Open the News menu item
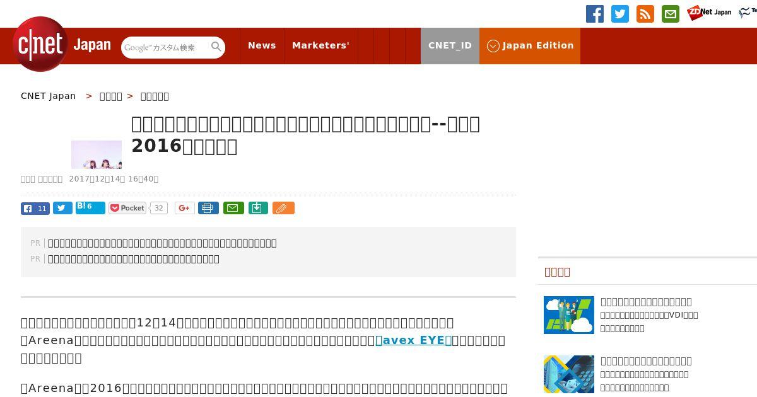Screen dimensions: 757x397 click(262, 45)
